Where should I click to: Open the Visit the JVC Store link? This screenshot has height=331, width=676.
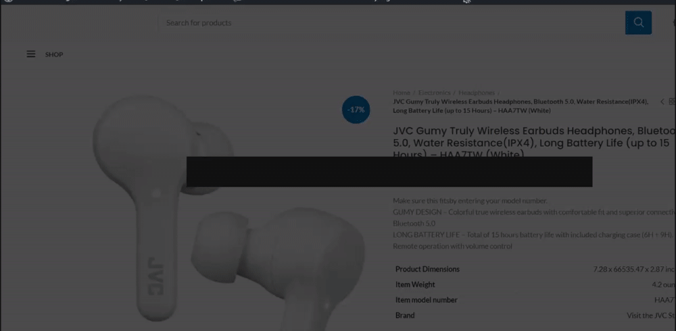(x=651, y=315)
